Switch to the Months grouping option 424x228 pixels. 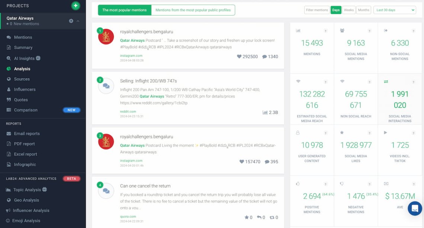[363, 10]
